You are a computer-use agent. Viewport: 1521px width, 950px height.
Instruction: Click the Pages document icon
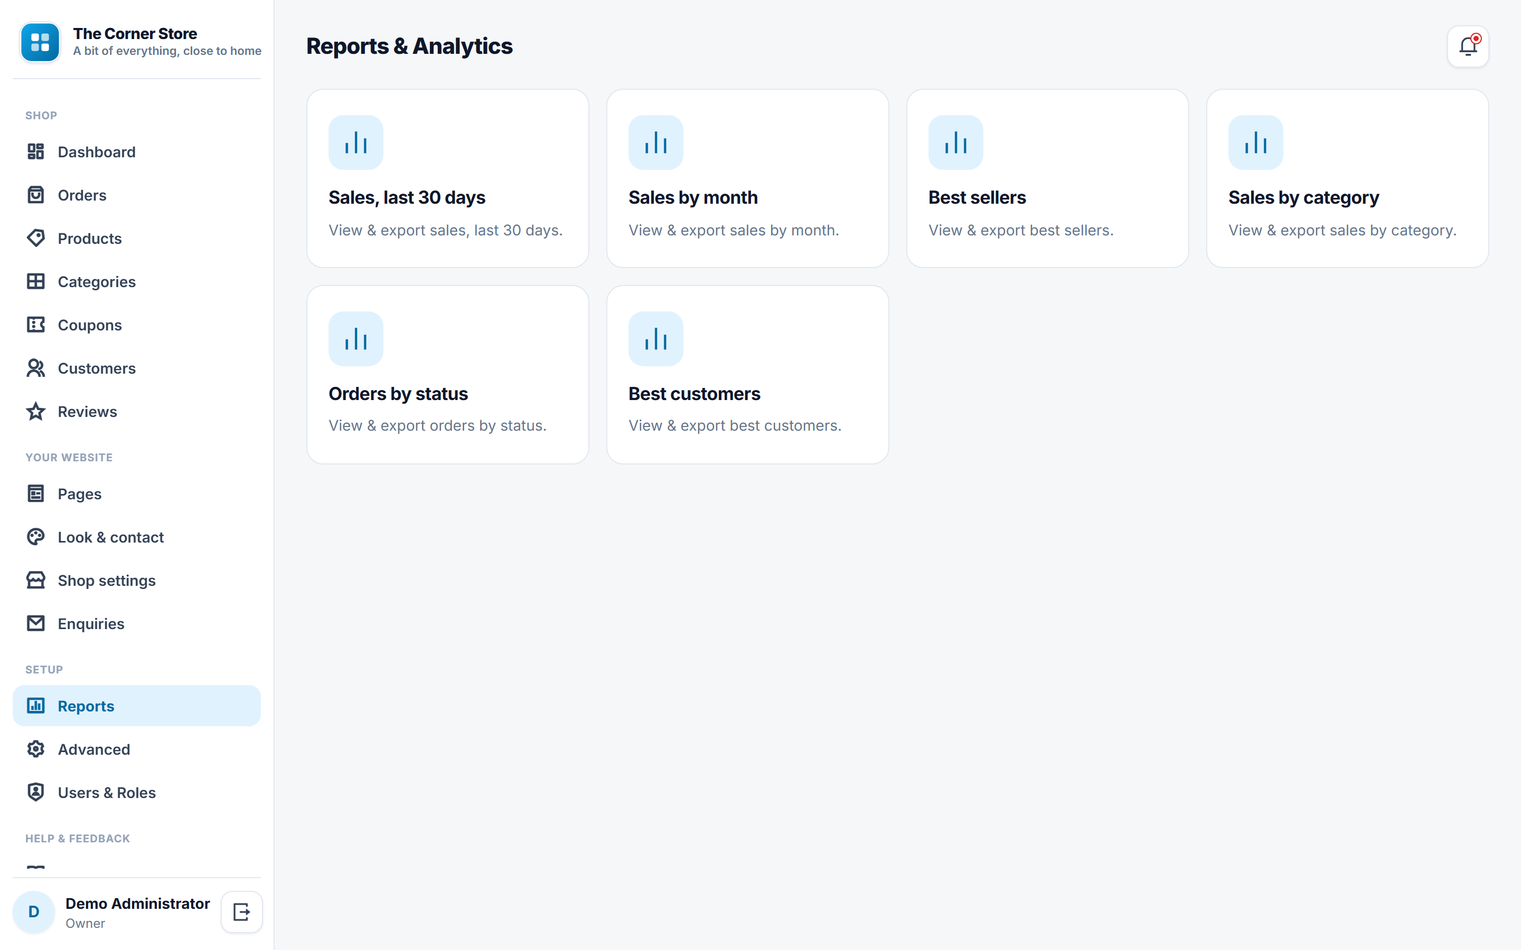coord(36,494)
